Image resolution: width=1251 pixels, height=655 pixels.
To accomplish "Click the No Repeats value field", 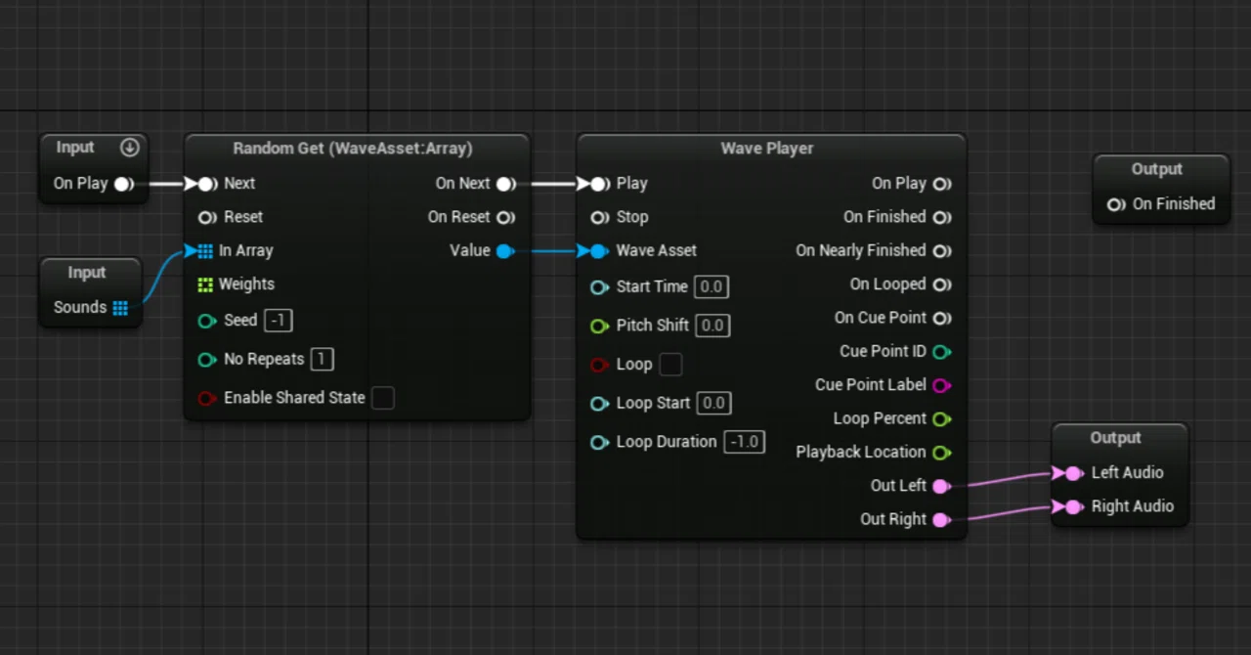I will (322, 359).
